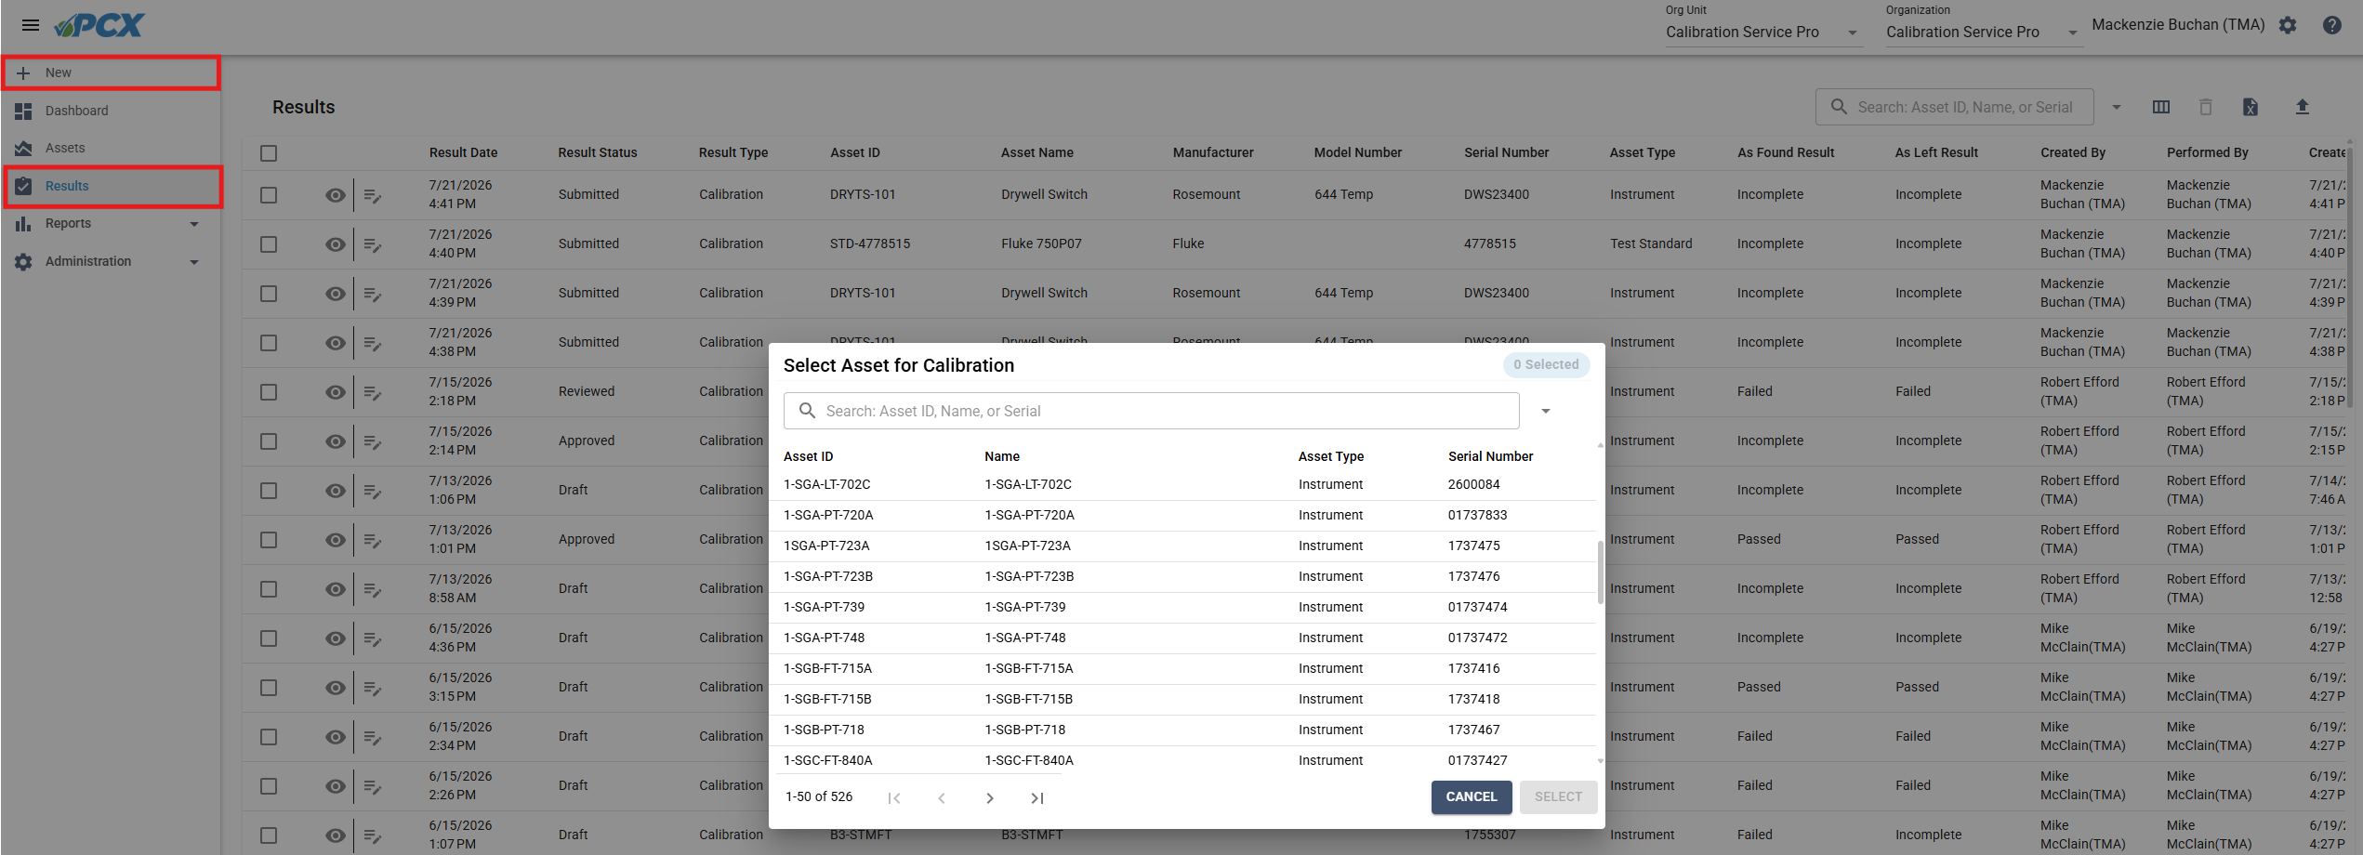Edit the 7/21/2026 4:40 PM result
Image resolution: width=2363 pixels, height=855 pixels.
[373, 244]
